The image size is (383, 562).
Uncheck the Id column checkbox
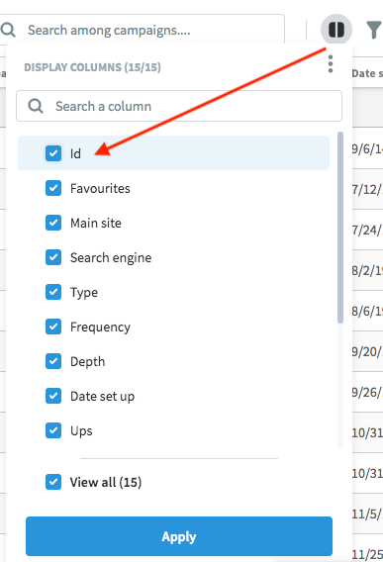[53, 153]
